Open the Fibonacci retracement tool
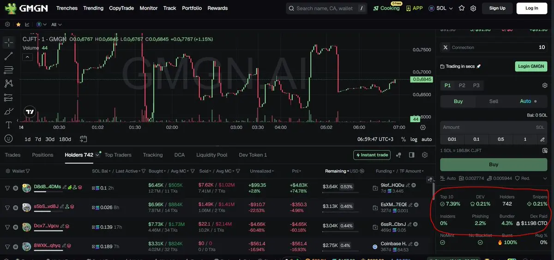The width and height of the screenshot is (554, 260). [x=9, y=70]
